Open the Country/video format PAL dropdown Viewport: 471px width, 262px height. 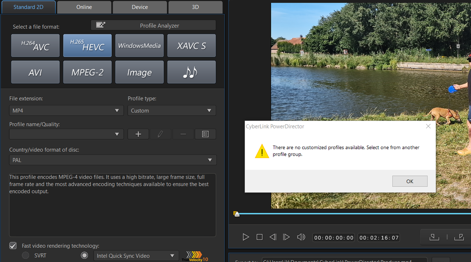click(x=113, y=160)
